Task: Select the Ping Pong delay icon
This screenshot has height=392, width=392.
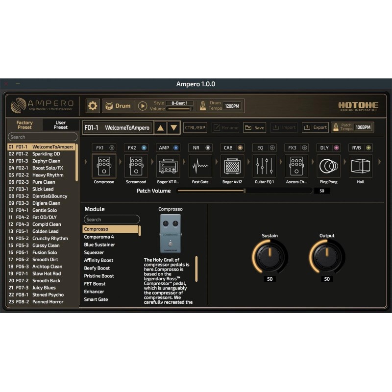Action: (328, 166)
